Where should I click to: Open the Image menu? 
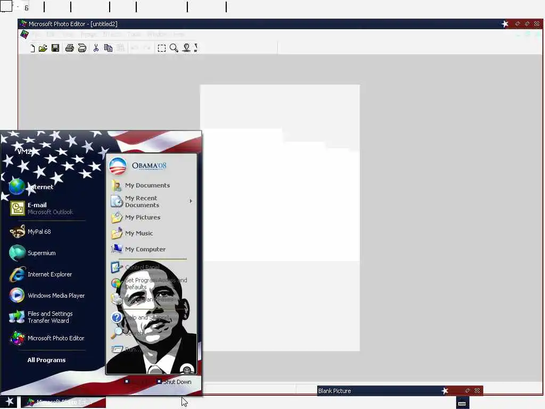(89, 34)
